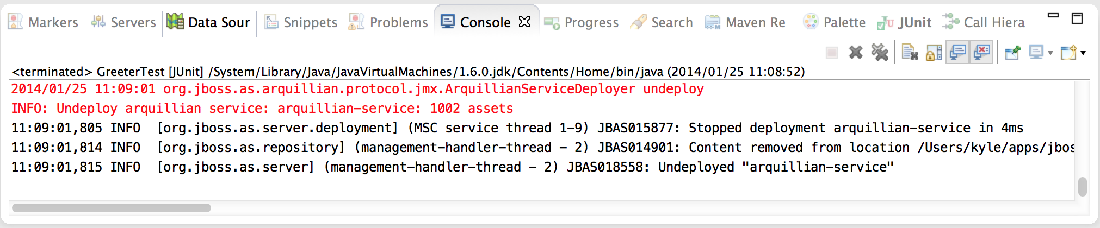Click the disabled Terminate stop button

(832, 53)
